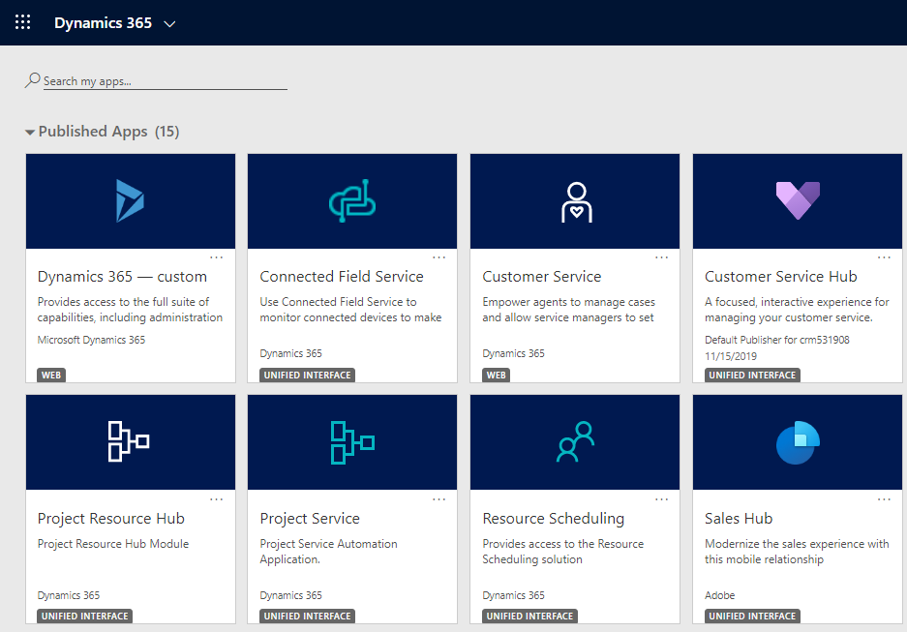The image size is (907, 632).
Task: Click the search magnifier icon
Action: point(33,78)
